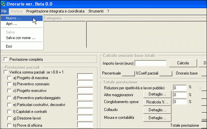
Task: Check a) Progetto di massima
Action: (9, 78)
